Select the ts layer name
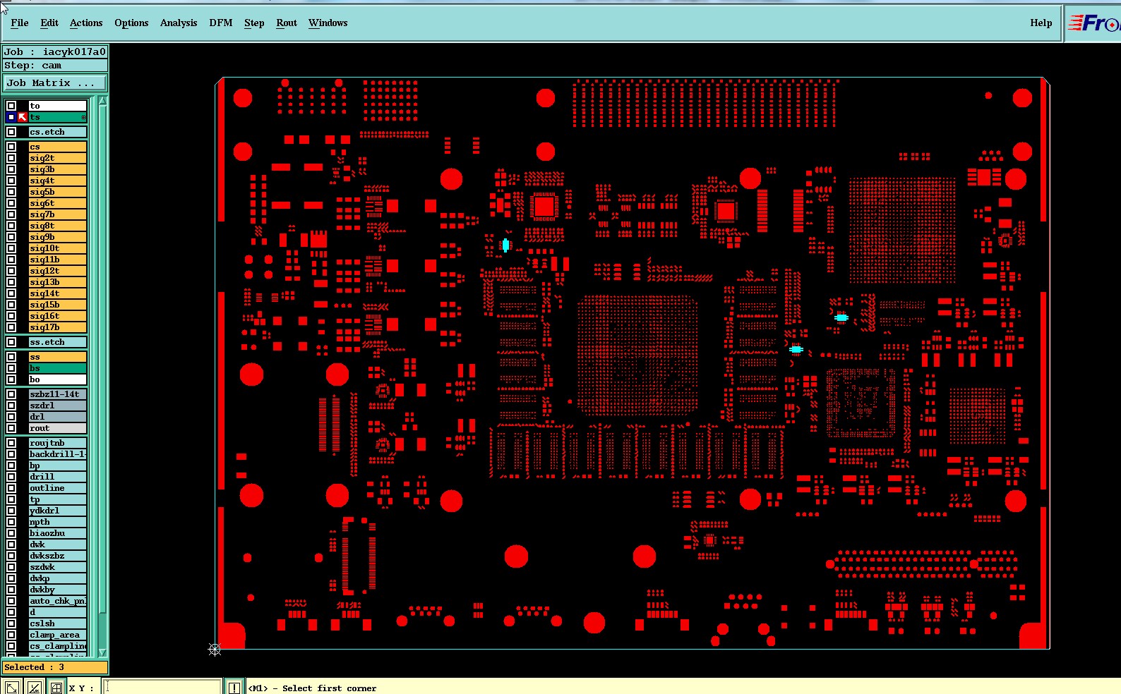 point(58,117)
